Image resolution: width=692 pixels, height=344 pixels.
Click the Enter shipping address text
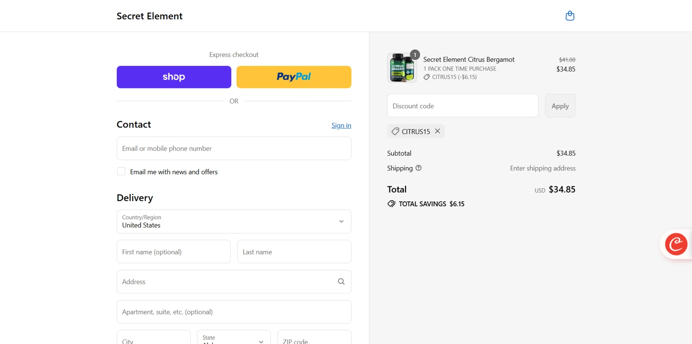(543, 168)
